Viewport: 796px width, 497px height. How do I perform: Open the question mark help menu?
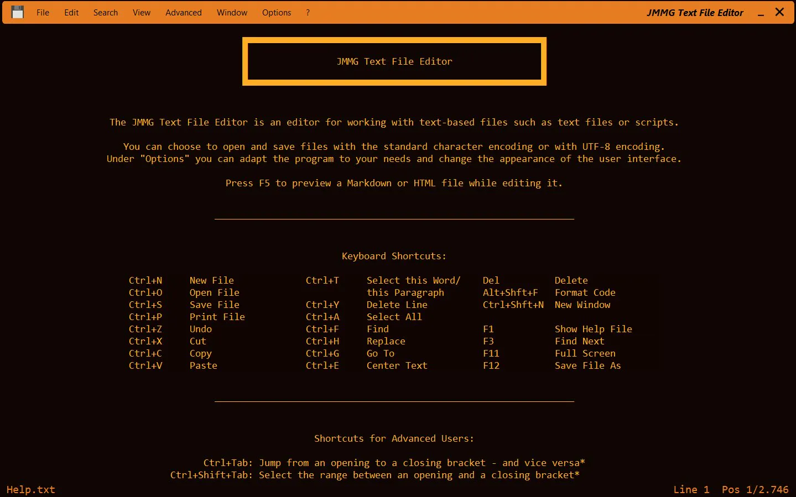pyautogui.click(x=308, y=13)
